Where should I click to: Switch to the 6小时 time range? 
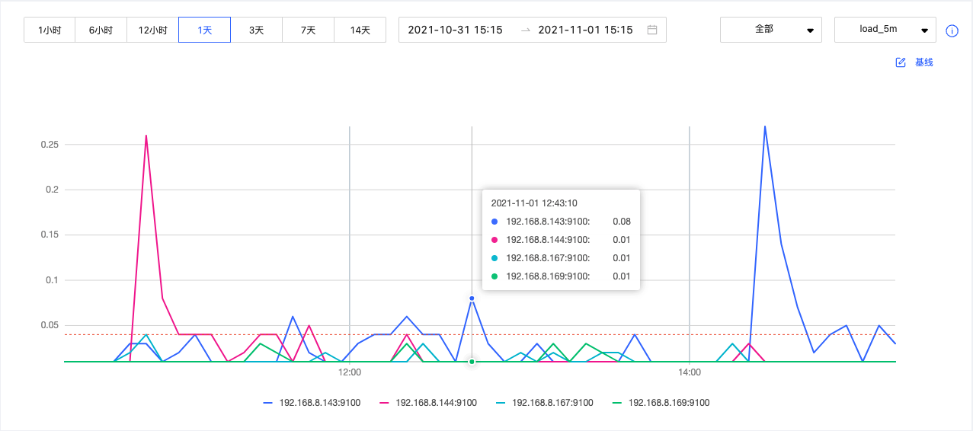pos(101,30)
